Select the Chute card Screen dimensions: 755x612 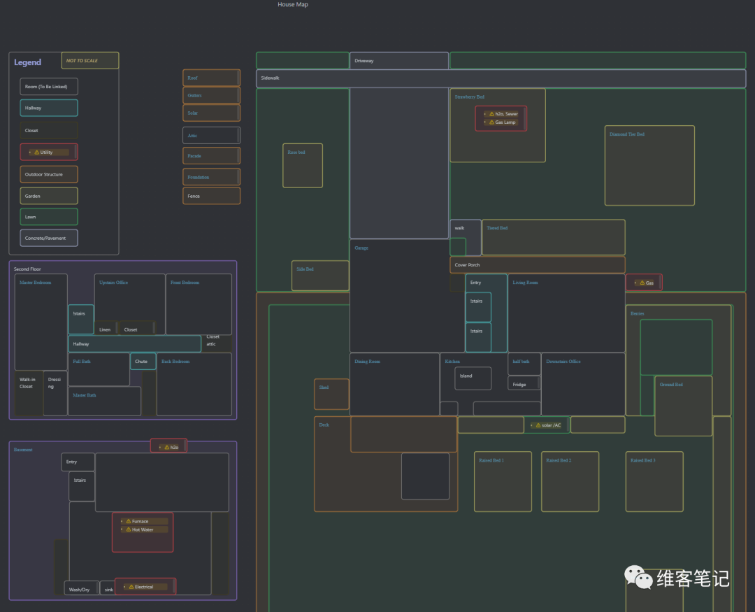(143, 362)
